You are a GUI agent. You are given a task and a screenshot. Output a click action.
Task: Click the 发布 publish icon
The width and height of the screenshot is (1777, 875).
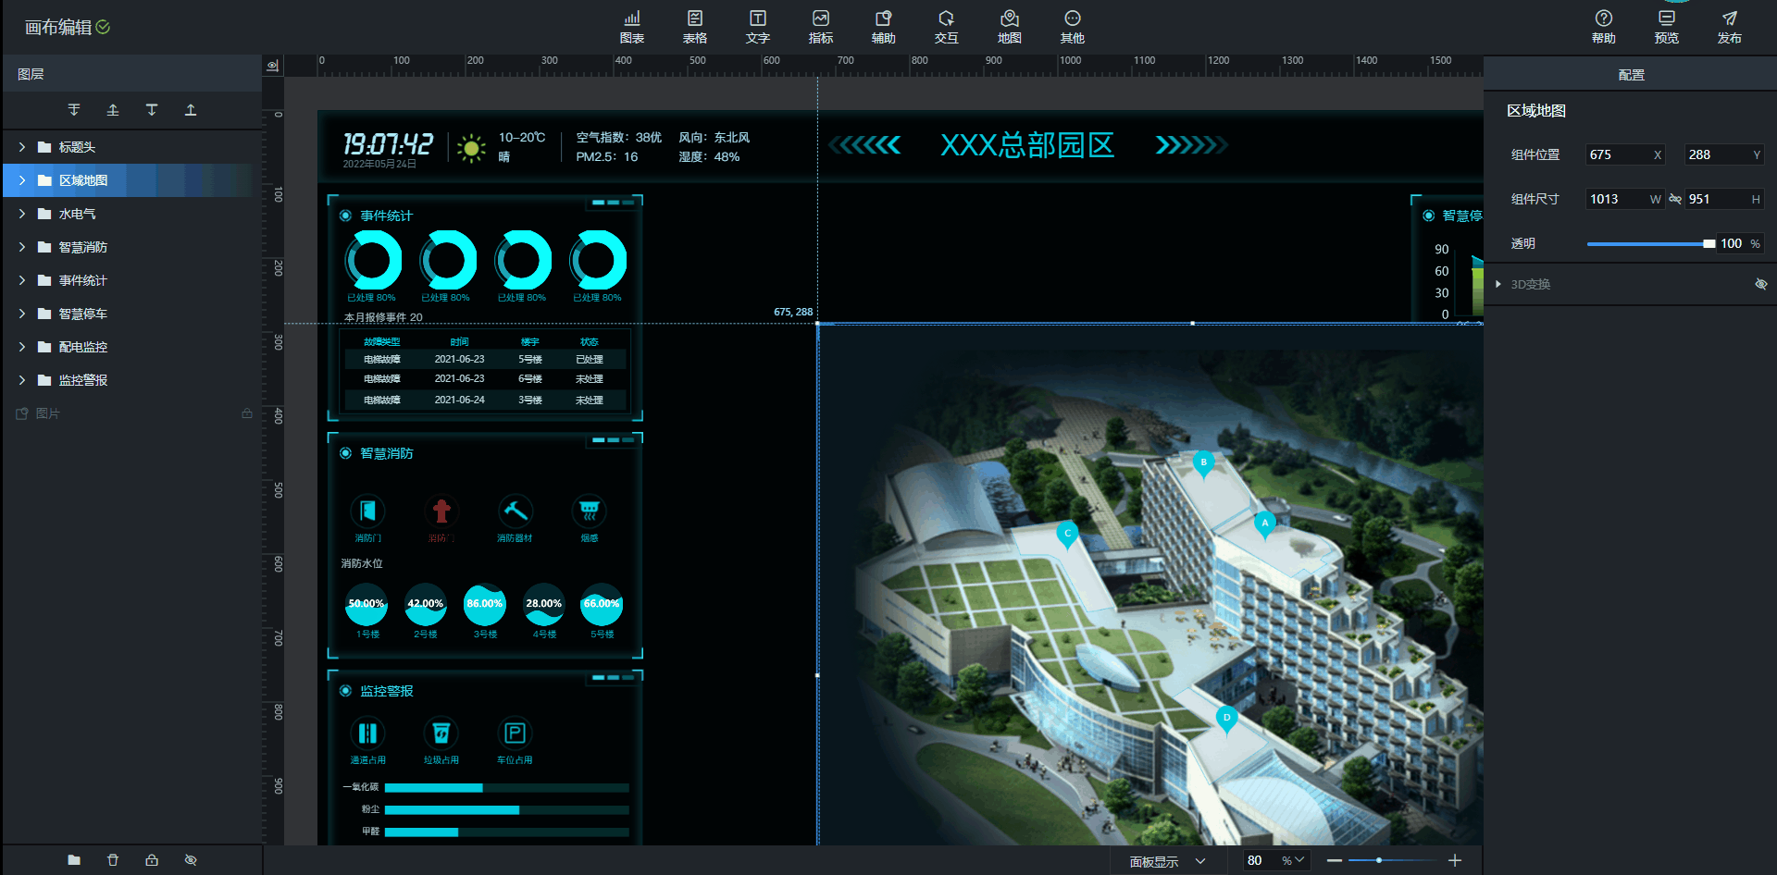coord(1729,27)
